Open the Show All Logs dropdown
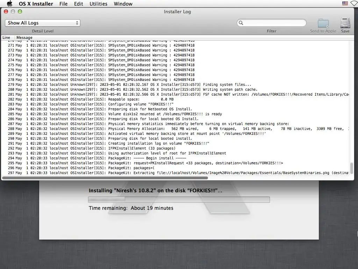This screenshot has width=358, height=269. point(42,23)
